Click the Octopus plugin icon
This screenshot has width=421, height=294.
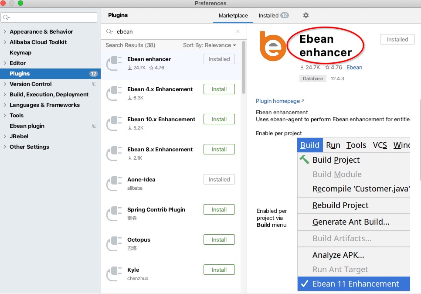click(x=114, y=244)
